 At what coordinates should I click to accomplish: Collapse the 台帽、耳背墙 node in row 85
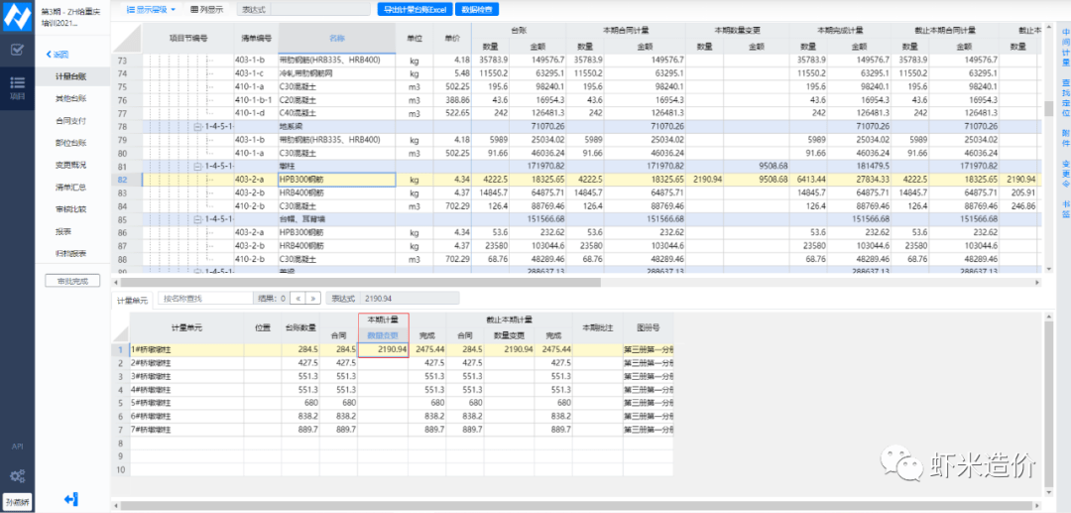coord(198,217)
